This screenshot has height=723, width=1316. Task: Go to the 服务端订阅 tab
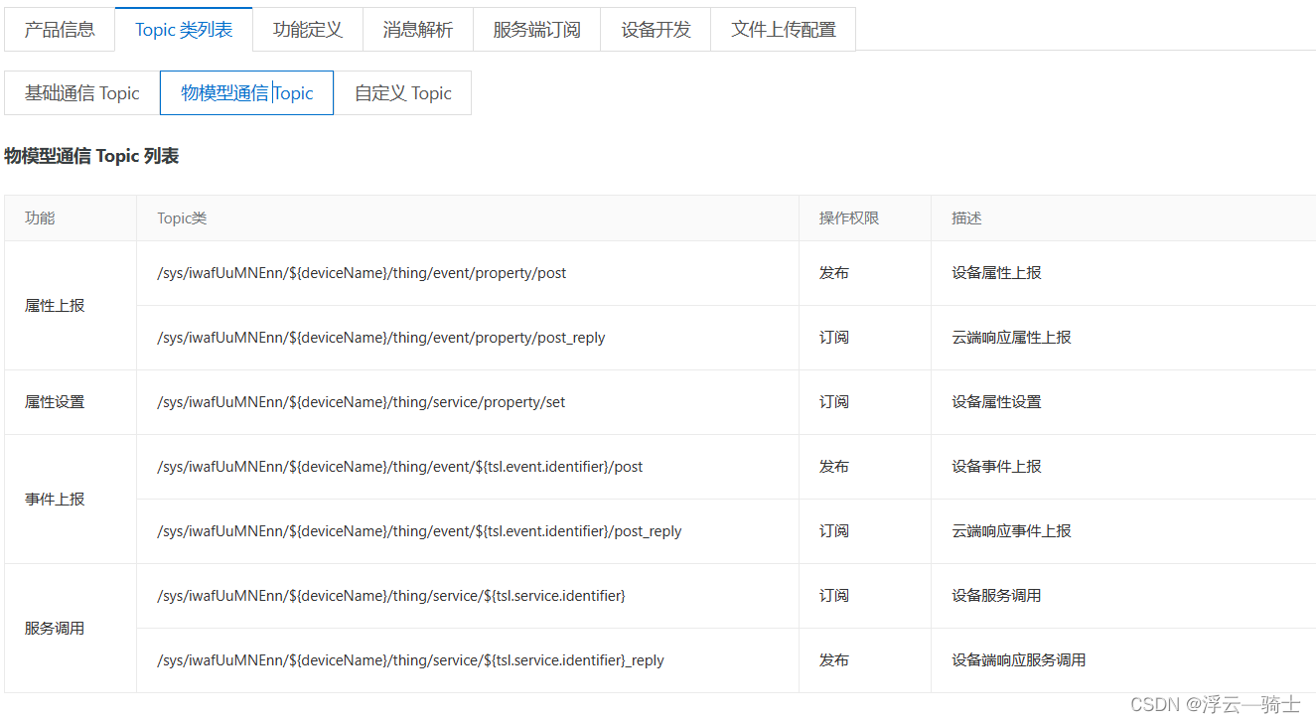coord(537,29)
